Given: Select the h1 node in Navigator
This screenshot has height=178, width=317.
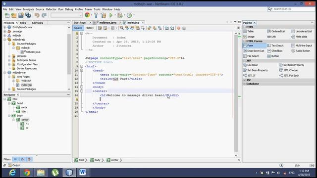Looking at the screenshot, I should 27,124.
